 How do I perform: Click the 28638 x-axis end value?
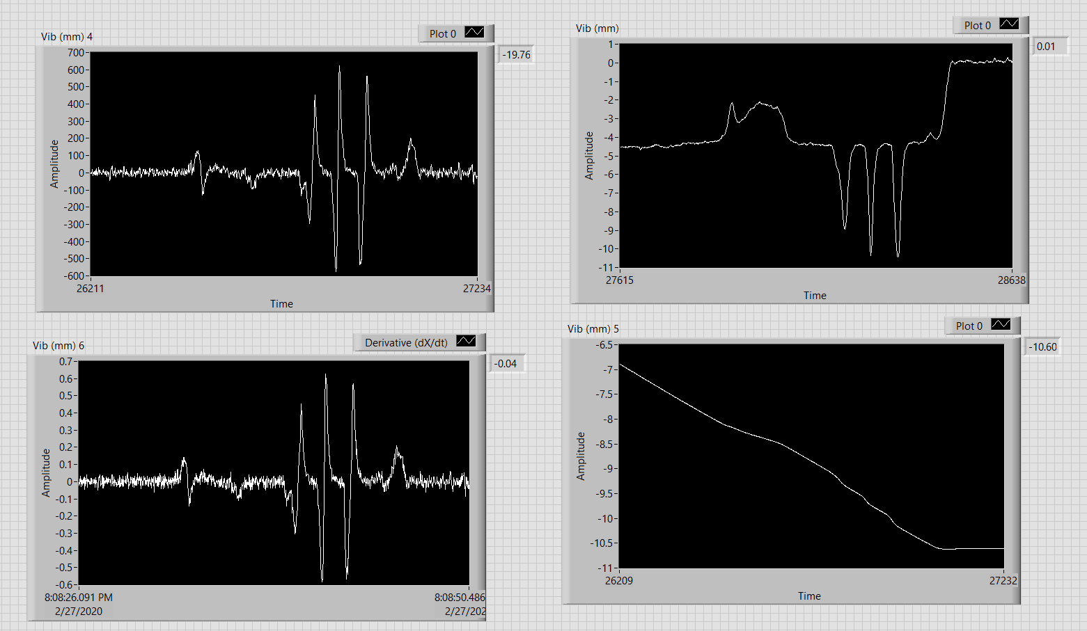click(1012, 280)
